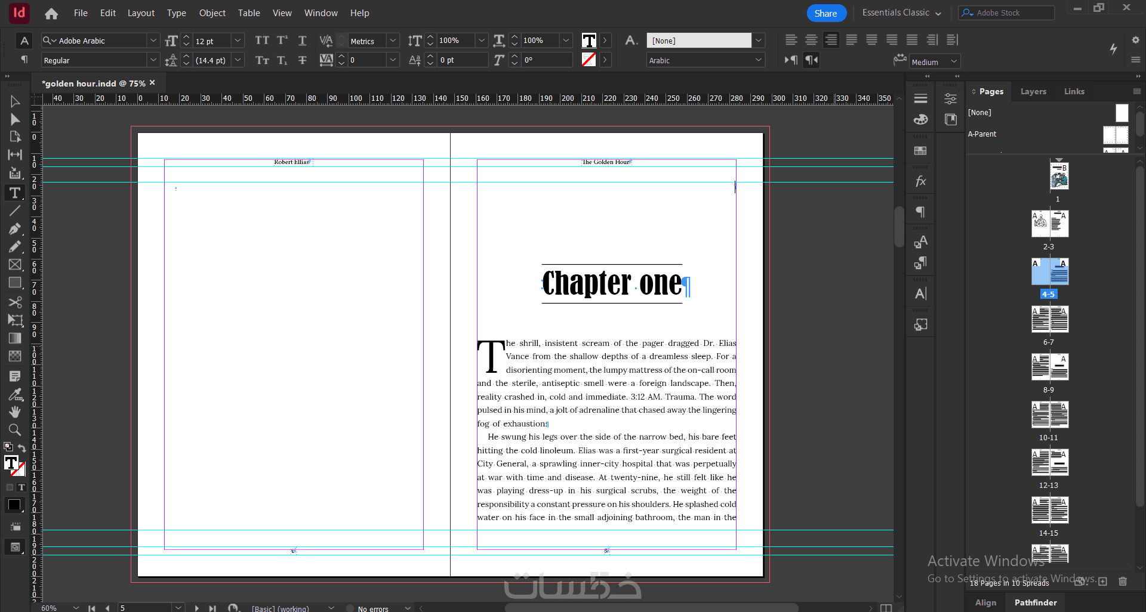1146x612 pixels.
Task: Select the Hand tool
Action: 15,412
